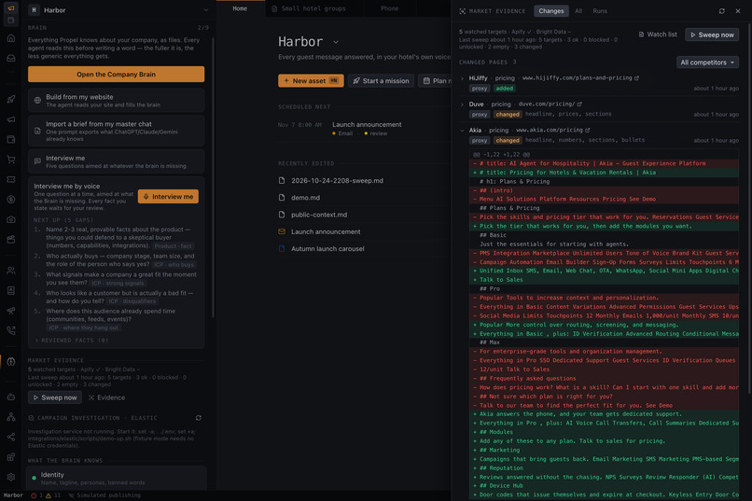Expand the Reviewed Facts section
The image size is (752, 501).
[72, 341]
